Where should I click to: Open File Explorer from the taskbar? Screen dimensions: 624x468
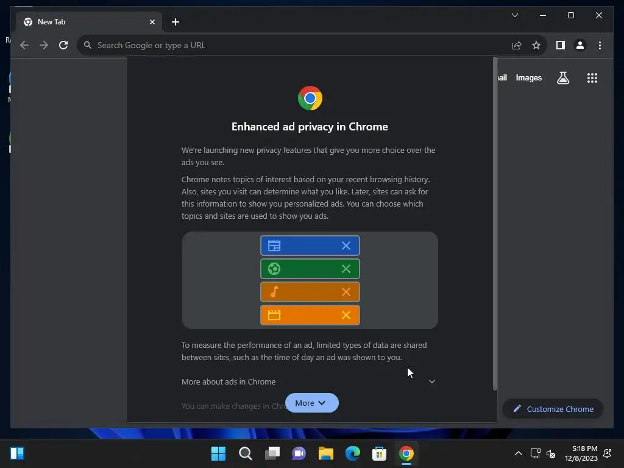click(x=325, y=453)
